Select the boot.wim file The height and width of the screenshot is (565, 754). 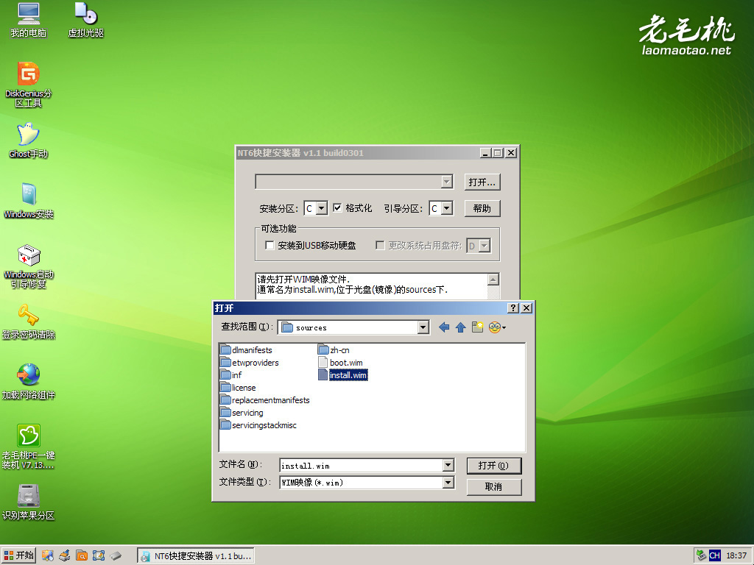pos(340,363)
